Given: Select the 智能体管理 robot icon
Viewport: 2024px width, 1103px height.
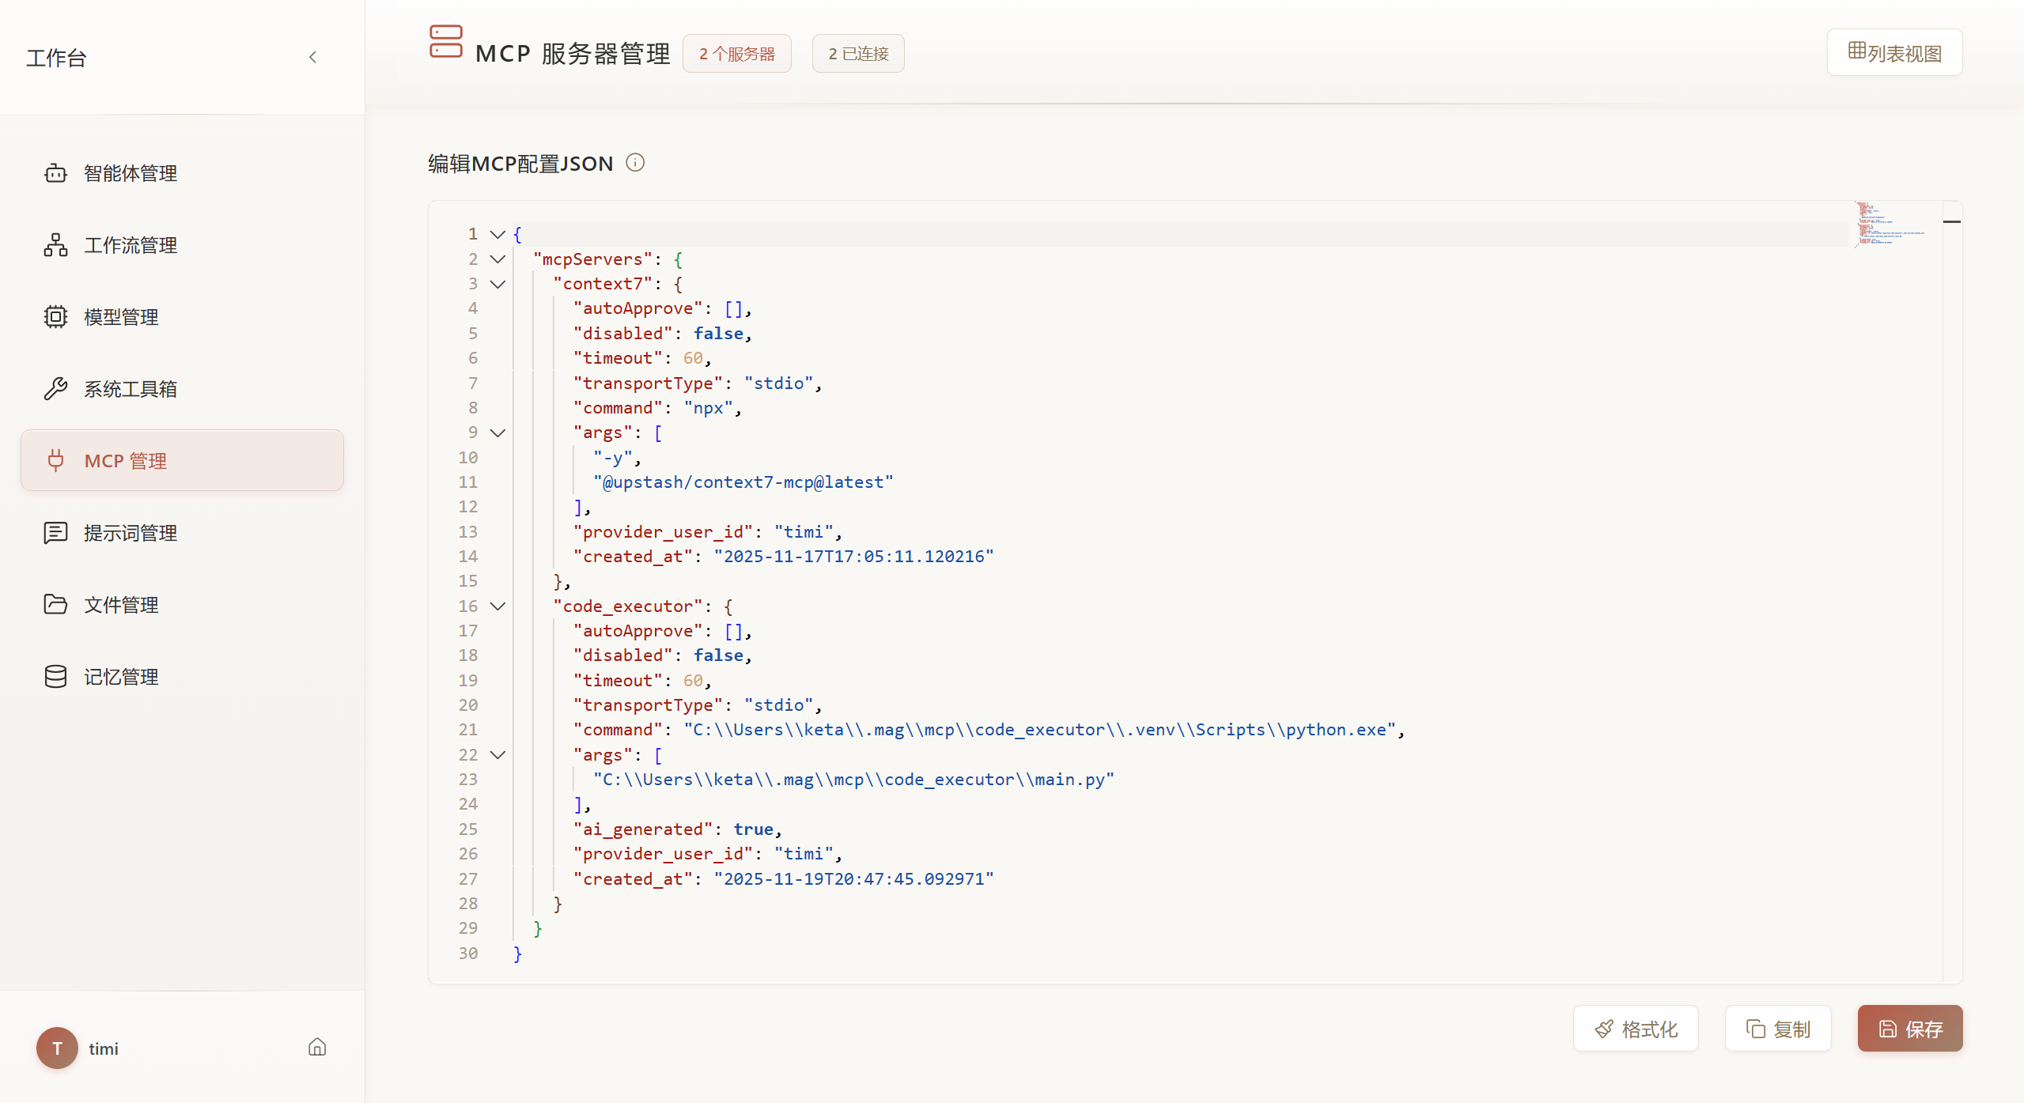Looking at the screenshot, I should [55, 173].
